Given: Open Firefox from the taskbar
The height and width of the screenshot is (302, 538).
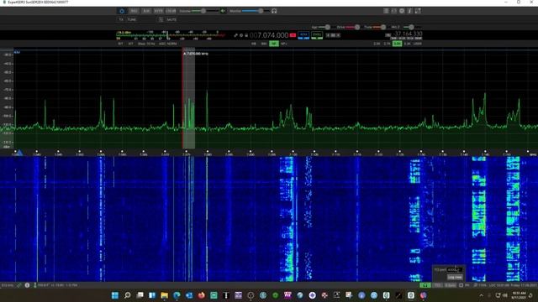Looking at the screenshot, I should [202, 295].
